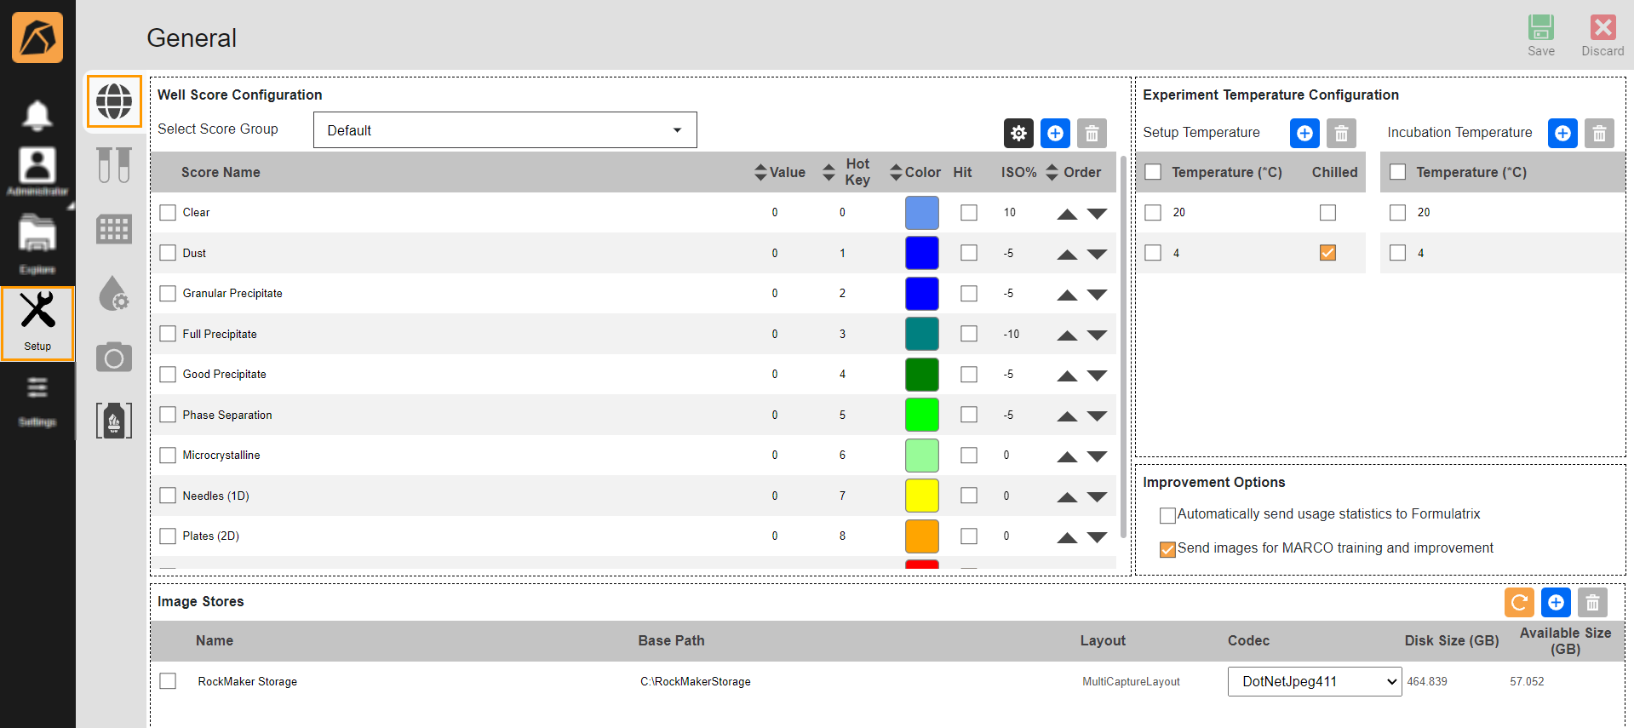Image resolution: width=1634 pixels, height=728 pixels.
Task: Delete the selected setup temperature
Action: pyautogui.click(x=1340, y=133)
